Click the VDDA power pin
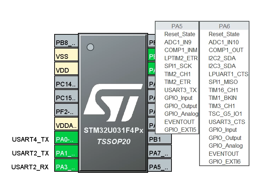259x193 pixels. 66,124
